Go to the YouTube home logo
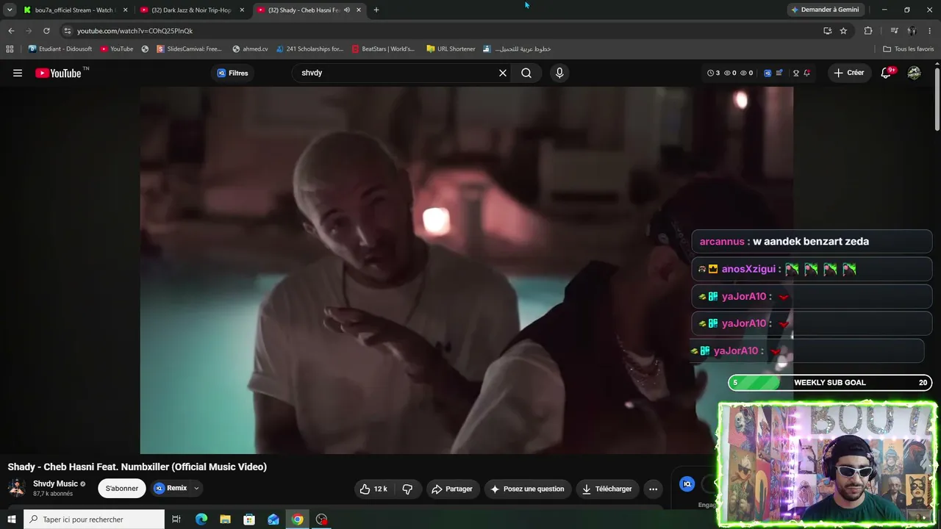 point(58,73)
